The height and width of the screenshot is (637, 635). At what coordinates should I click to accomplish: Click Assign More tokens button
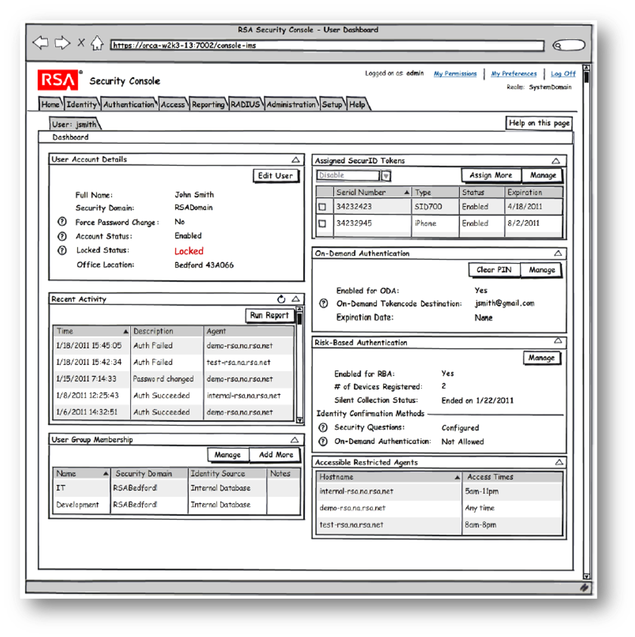tap(491, 175)
